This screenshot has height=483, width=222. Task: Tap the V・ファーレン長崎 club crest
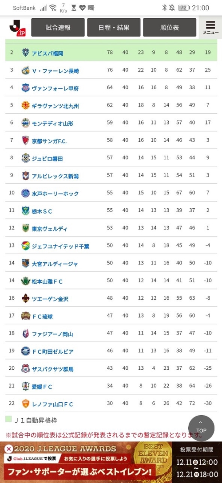tap(26, 70)
